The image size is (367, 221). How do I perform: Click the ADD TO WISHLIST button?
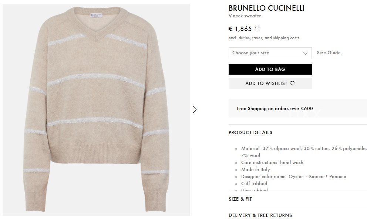pyautogui.click(x=270, y=83)
